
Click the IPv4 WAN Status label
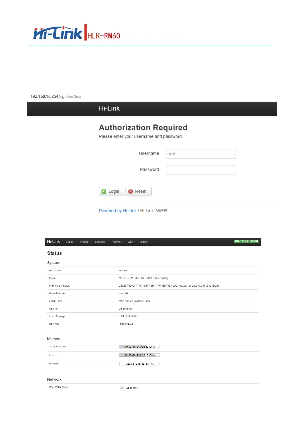click(x=59, y=387)
